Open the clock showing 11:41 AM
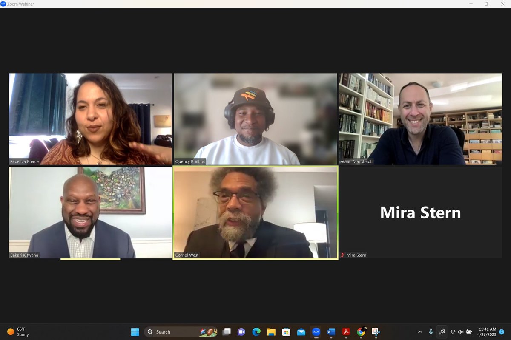 [487, 332]
